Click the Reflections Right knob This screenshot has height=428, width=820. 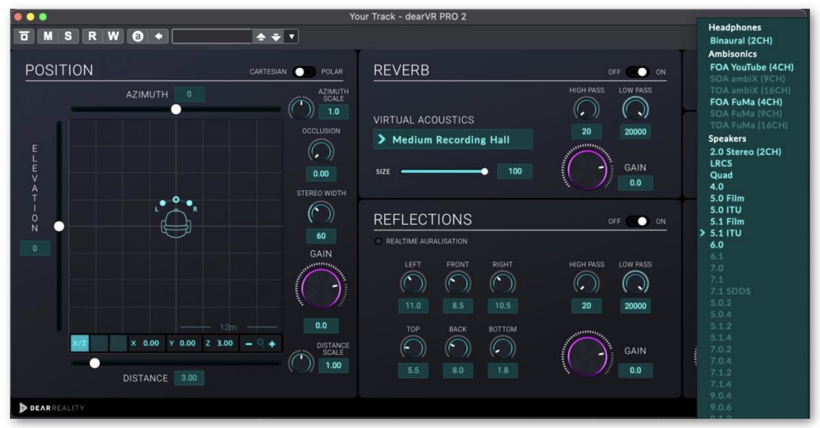click(x=502, y=283)
